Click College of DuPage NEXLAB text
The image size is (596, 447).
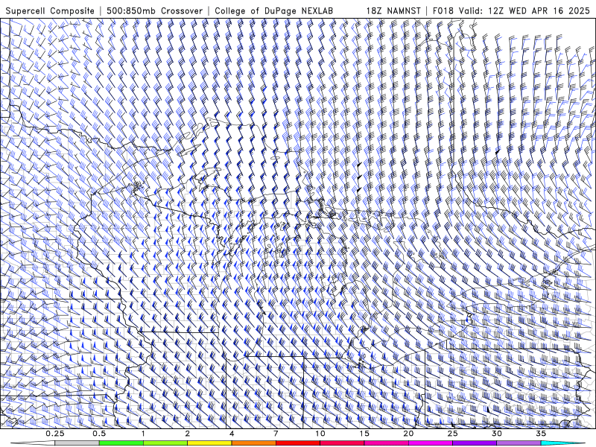[273, 11]
